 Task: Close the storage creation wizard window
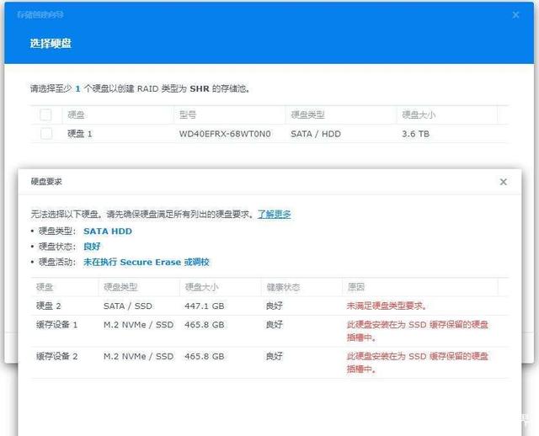click(515, 14)
